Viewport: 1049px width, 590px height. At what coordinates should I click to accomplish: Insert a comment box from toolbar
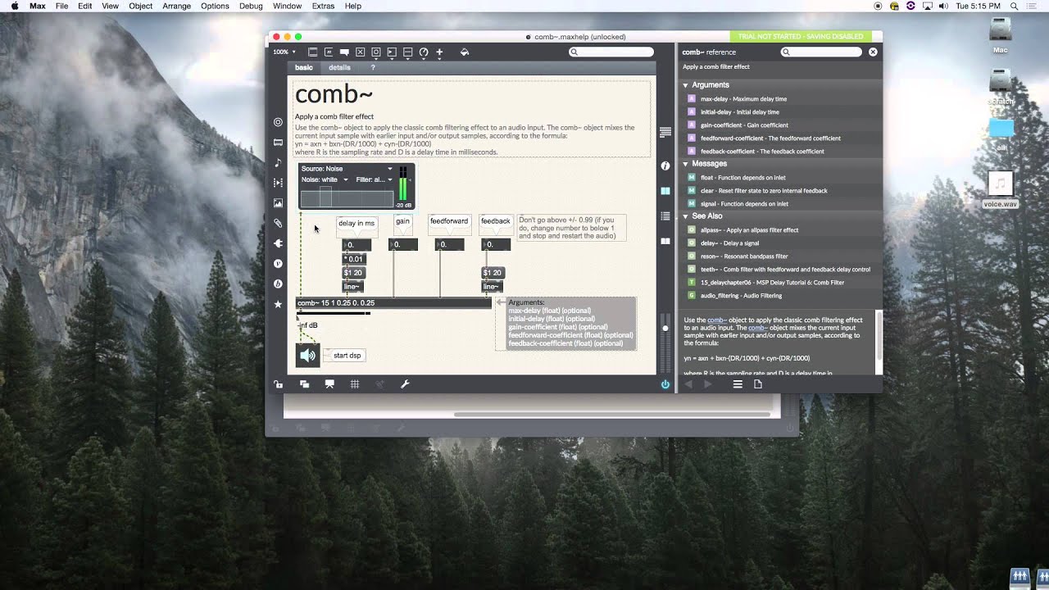click(344, 52)
